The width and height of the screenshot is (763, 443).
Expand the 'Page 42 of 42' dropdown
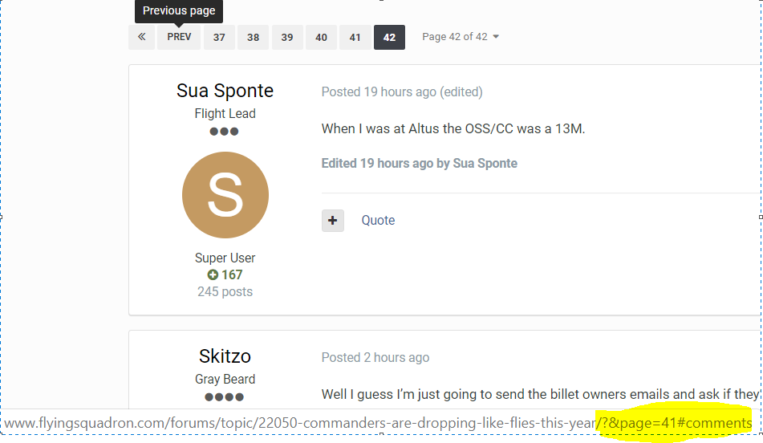(x=461, y=37)
